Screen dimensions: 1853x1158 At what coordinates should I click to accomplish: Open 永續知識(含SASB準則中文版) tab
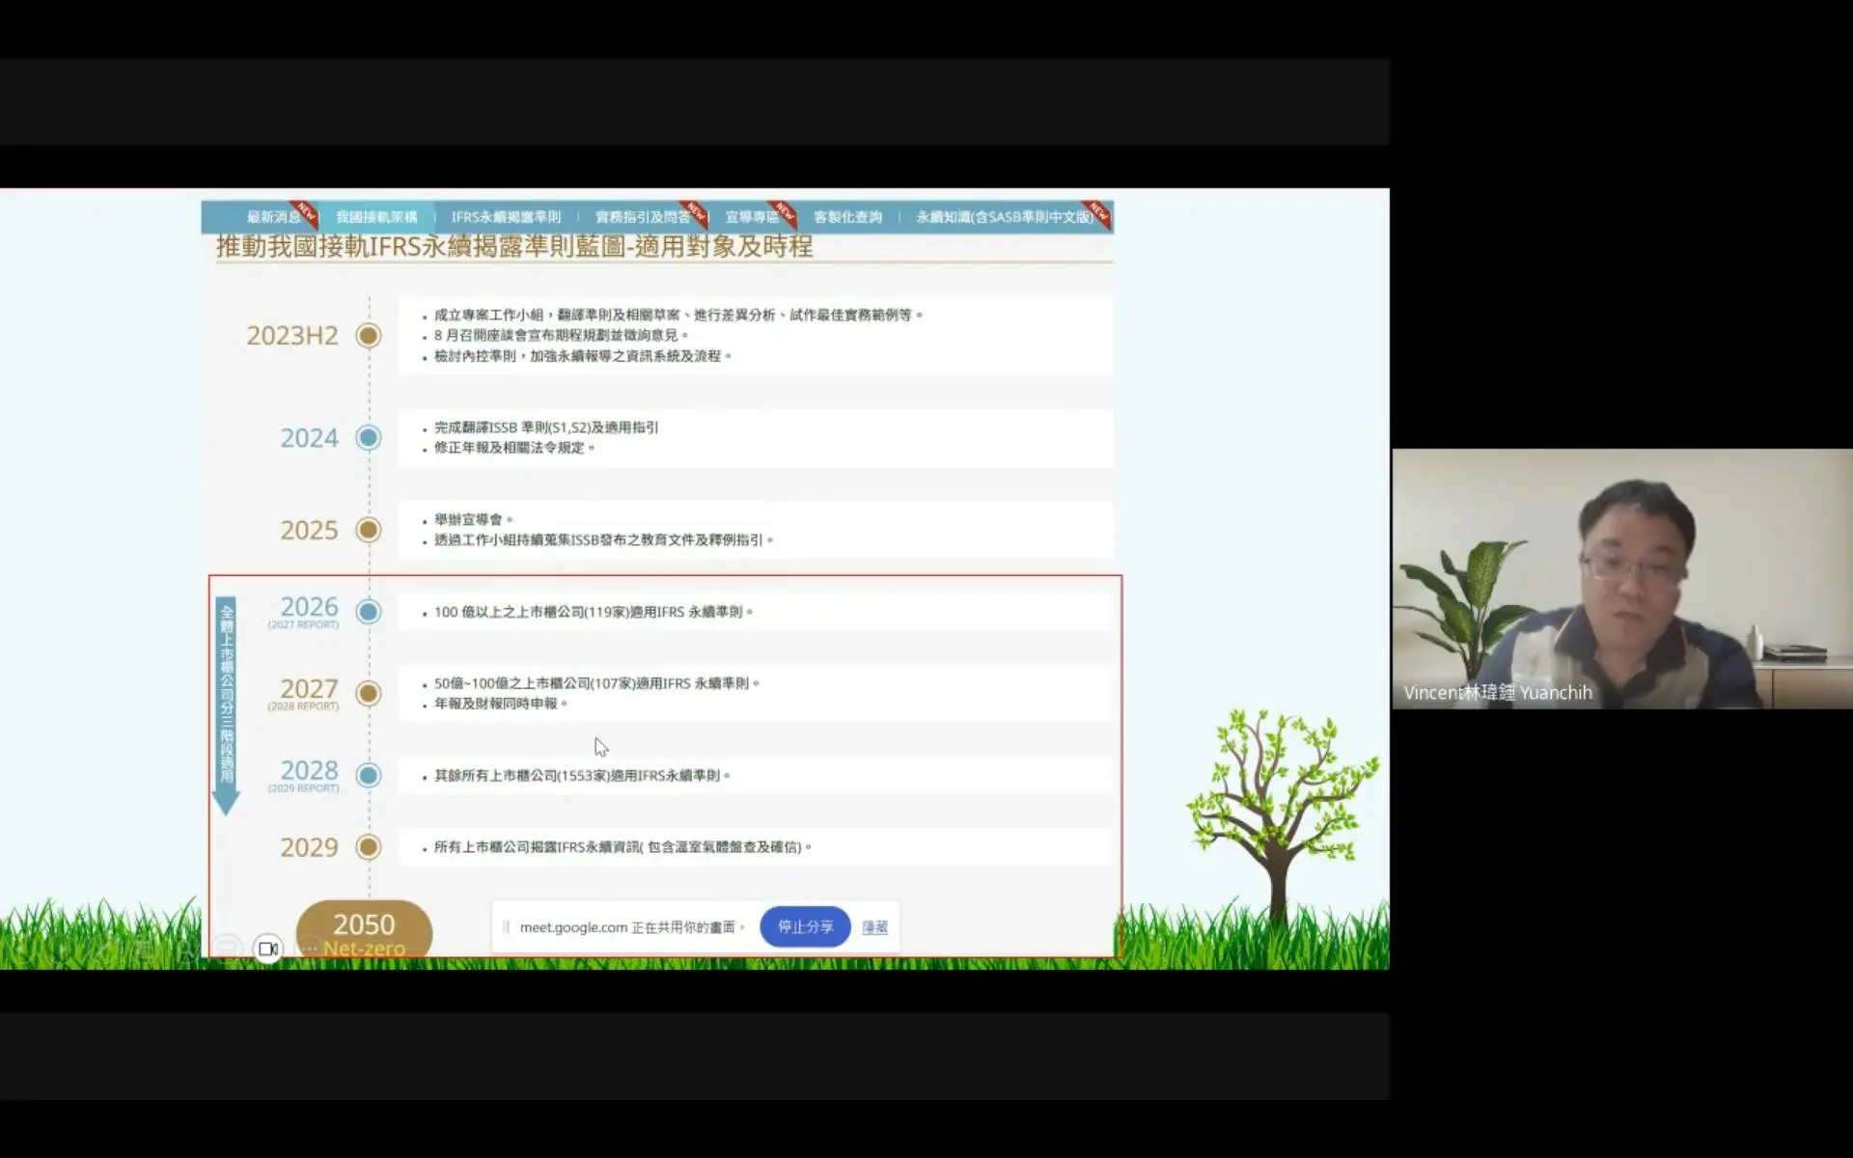[1005, 217]
